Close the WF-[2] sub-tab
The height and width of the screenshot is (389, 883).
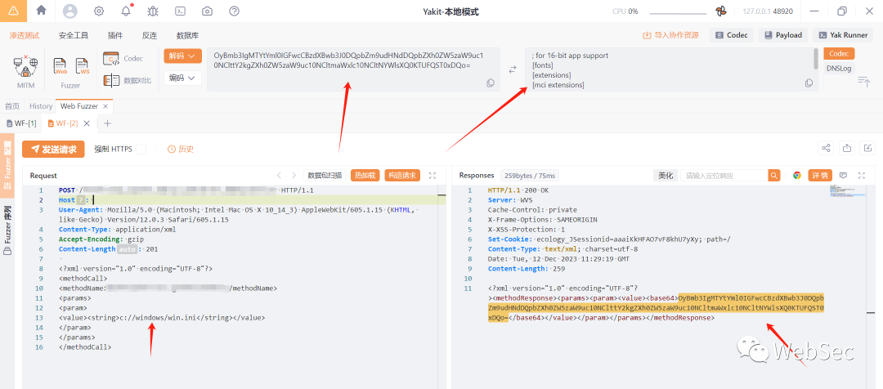[87, 123]
